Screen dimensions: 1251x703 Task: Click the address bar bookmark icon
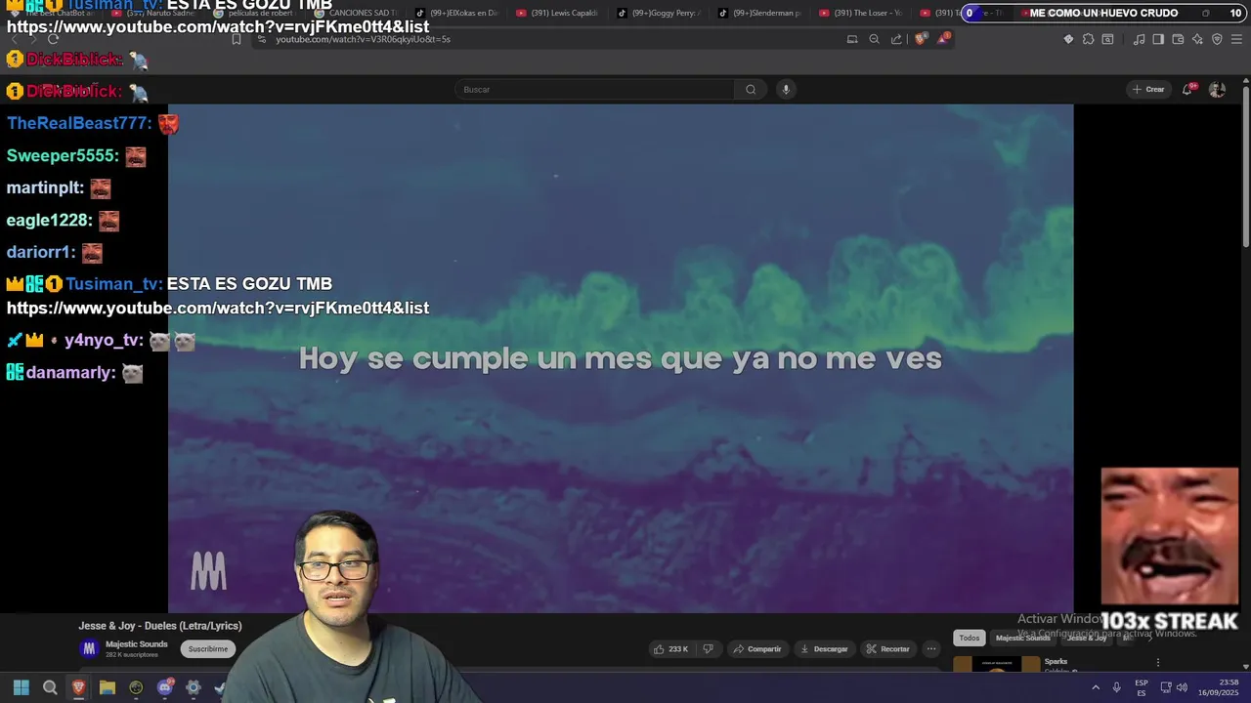[x=237, y=39]
